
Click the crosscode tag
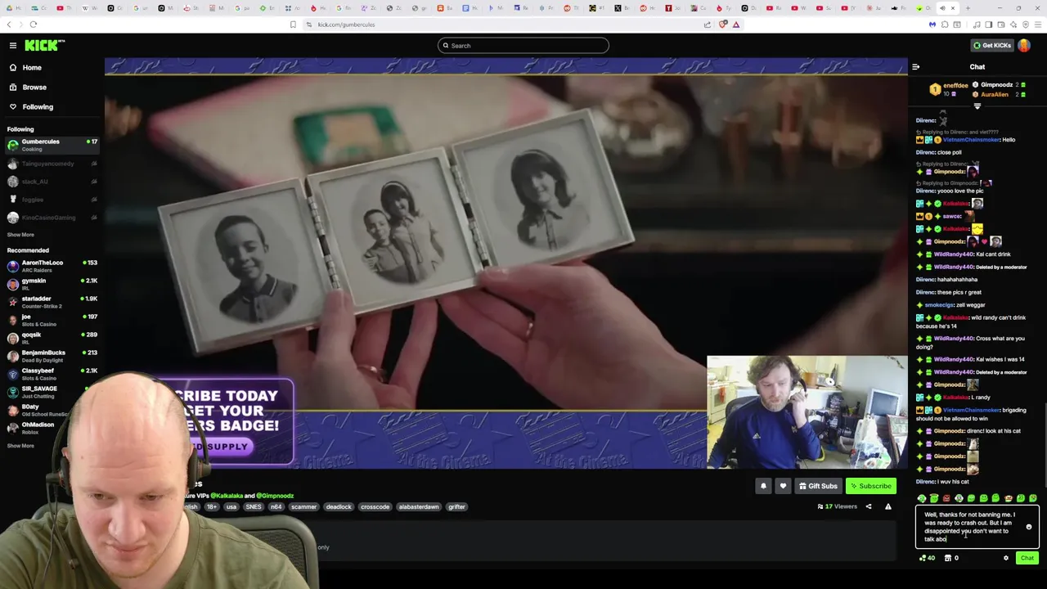click(375, 506)
